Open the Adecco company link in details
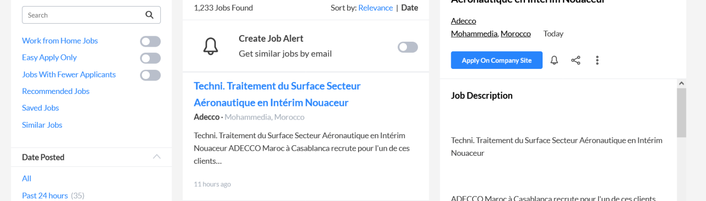The image size is (706, 201). 463,21
